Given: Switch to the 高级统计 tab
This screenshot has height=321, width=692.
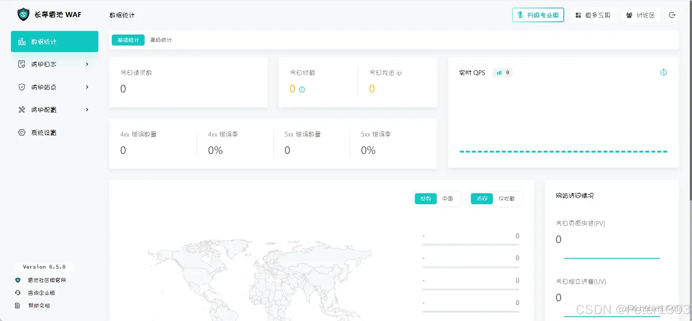Looking at the screenshot, I should (x=161, y=40).
